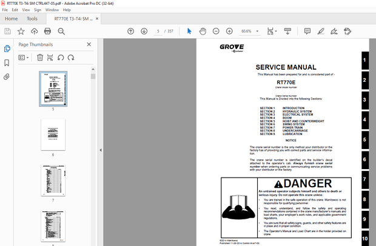
Task: Choose the Selection arrow tool
Action: pyautogui.click(x=189, y=31)
